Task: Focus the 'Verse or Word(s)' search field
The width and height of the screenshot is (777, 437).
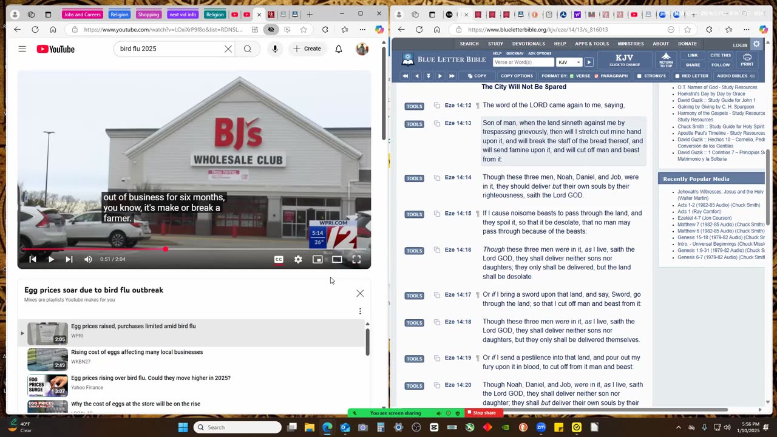Action: click(523, 62)
